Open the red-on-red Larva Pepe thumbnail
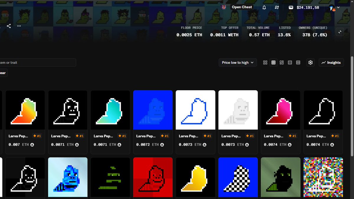 [x=153, y=177]
